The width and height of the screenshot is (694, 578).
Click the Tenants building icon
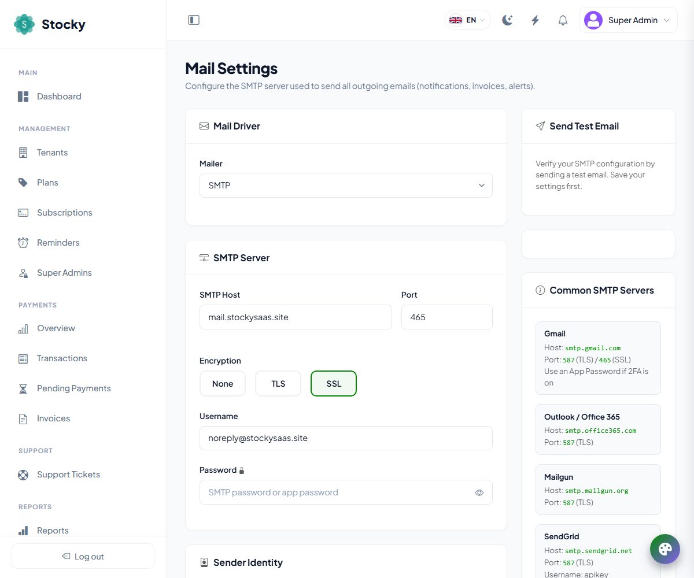tap(23, 153)
